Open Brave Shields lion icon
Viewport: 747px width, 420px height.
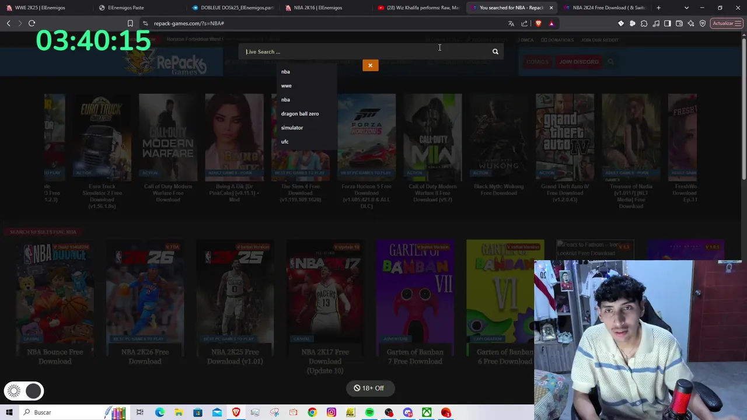538,23
